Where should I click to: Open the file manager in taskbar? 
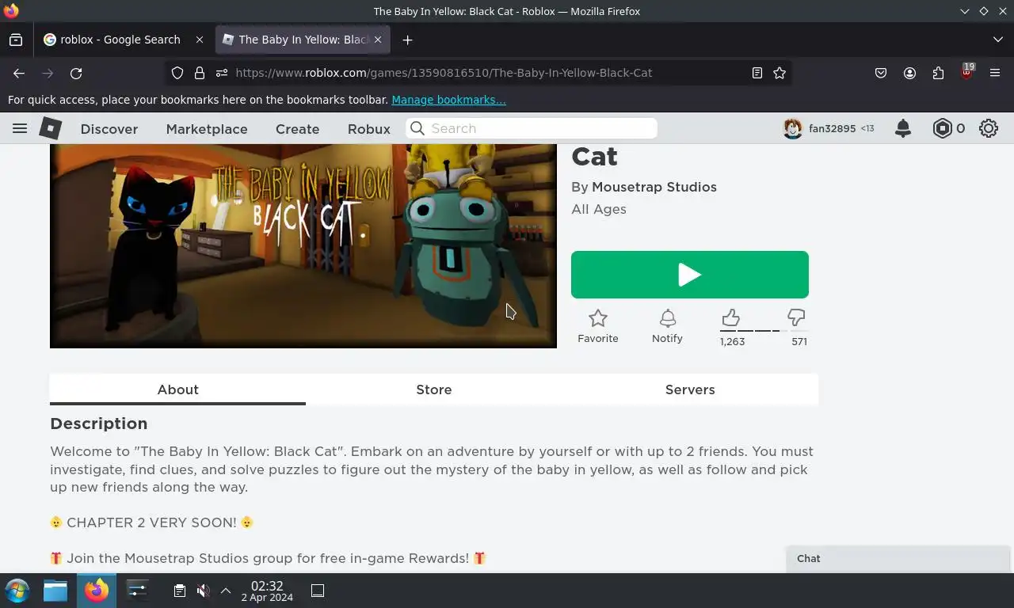(x=55, y=591)
